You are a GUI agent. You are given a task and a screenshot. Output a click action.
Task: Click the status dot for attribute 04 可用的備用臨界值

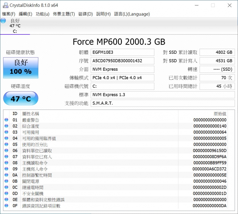tap(7, 138)
